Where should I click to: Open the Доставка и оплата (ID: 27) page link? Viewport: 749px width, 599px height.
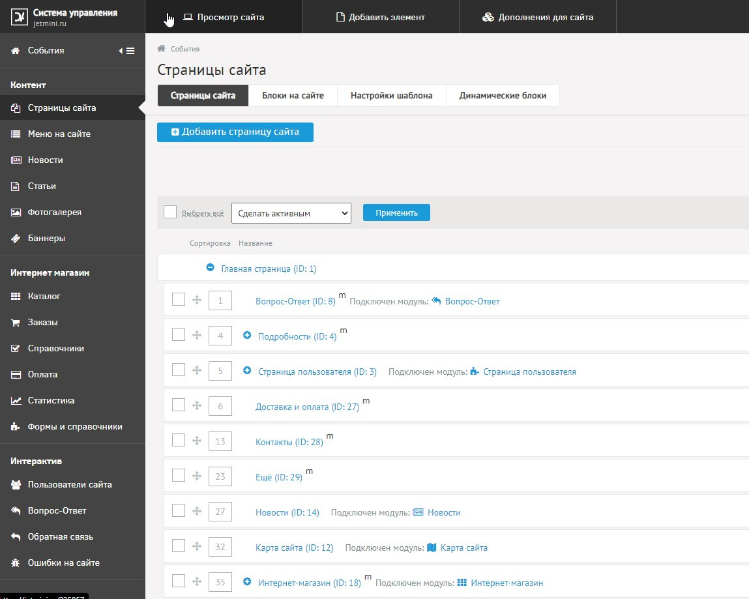click(307, 407)
